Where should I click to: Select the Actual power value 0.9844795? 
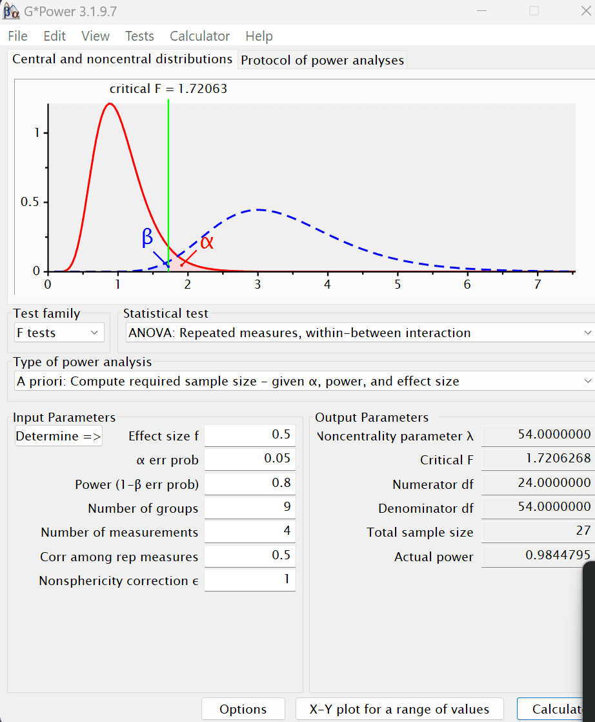coord(538,556)
